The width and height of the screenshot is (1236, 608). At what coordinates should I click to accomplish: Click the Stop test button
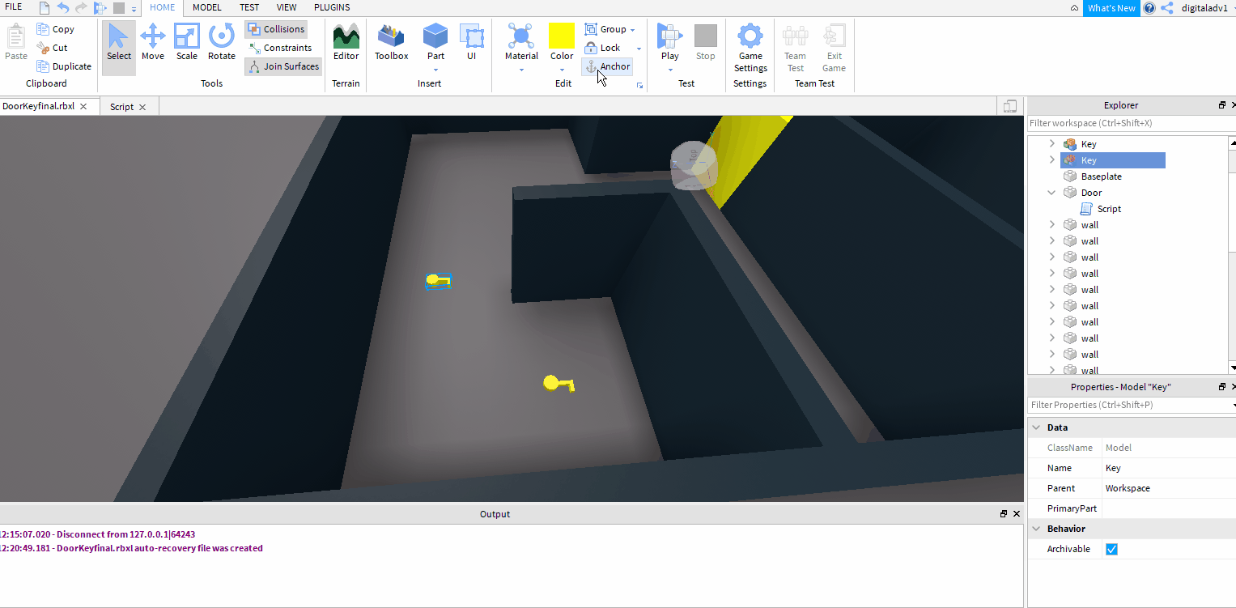706,42
